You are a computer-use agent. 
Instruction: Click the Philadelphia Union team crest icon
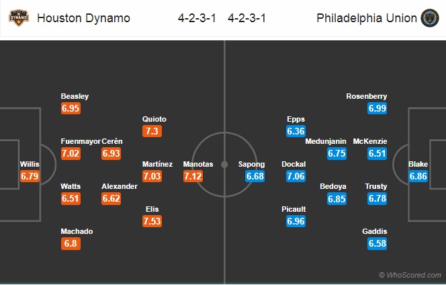(x=430, y=18)
